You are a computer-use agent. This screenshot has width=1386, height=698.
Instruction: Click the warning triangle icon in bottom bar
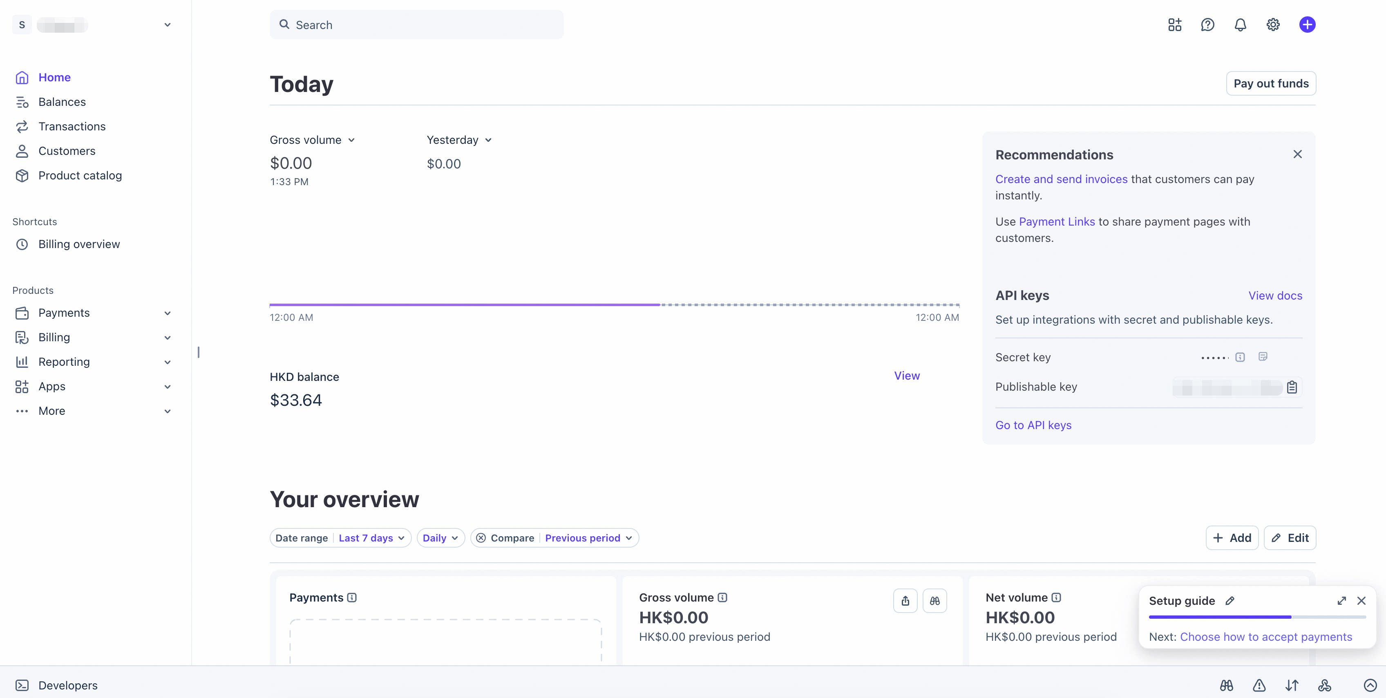pos(1259,685)
